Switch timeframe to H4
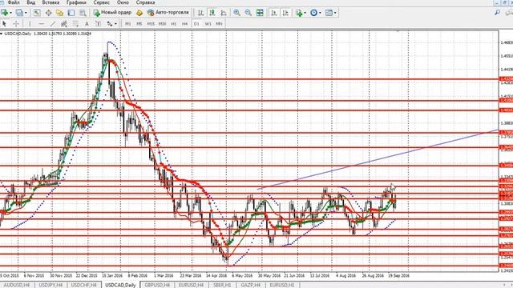This screenshot has height=288, width=513. (185, 23)
